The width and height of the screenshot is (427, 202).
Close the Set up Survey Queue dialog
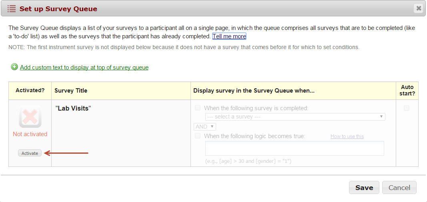[x=419, y=8]
